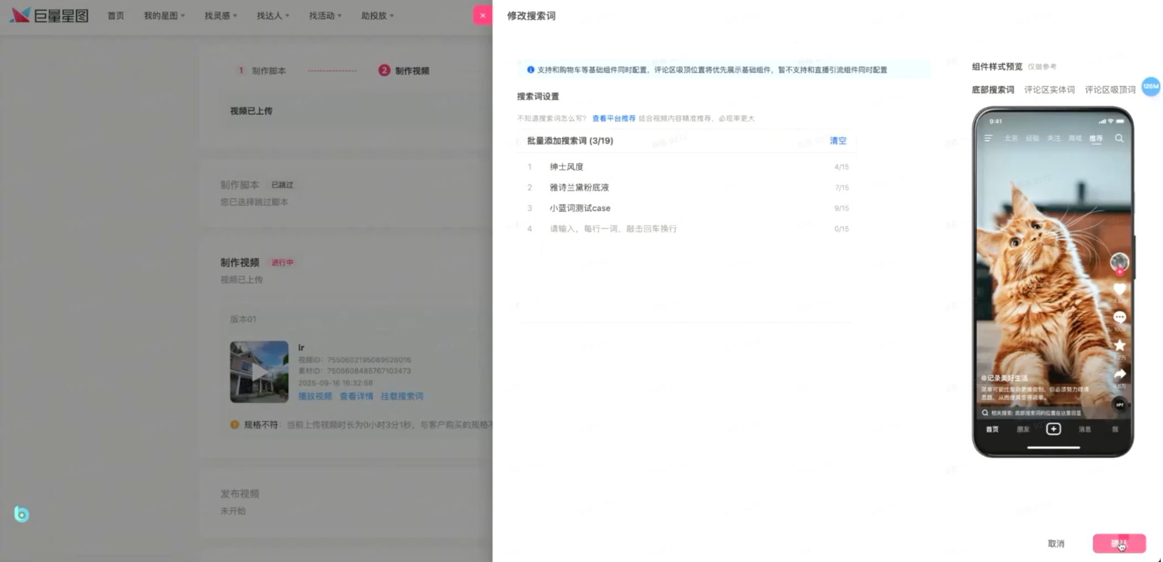Click the 取消 button
Viewport: 1163px width, 562px height.
tap(1056, 544)
